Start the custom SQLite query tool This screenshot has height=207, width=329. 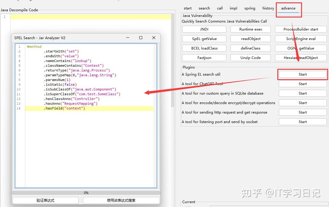tap(303, 93)
